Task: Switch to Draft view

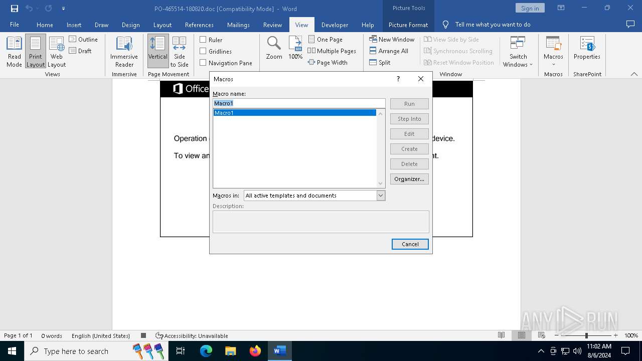Action: pyautogui.click(x=80, y=51)
